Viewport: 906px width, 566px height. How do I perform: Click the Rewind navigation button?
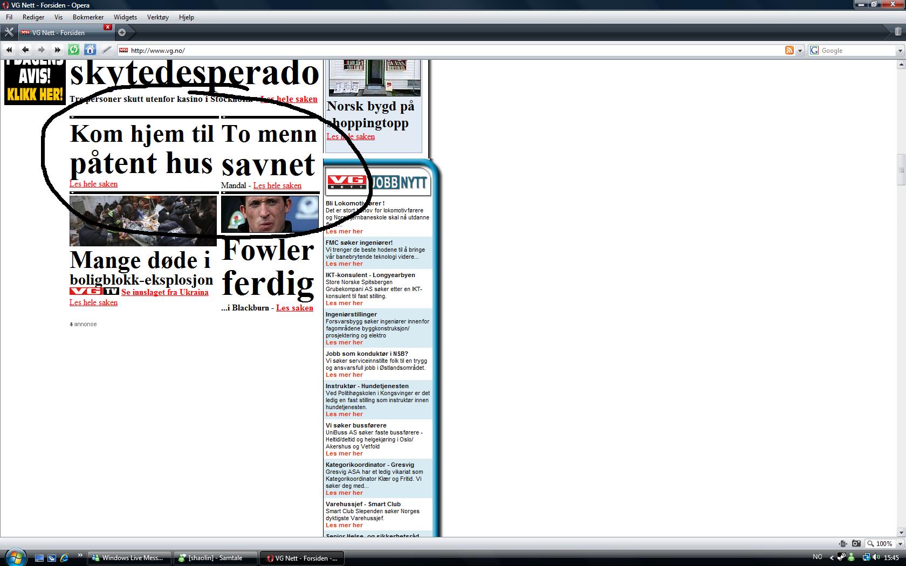coord(9,50)
